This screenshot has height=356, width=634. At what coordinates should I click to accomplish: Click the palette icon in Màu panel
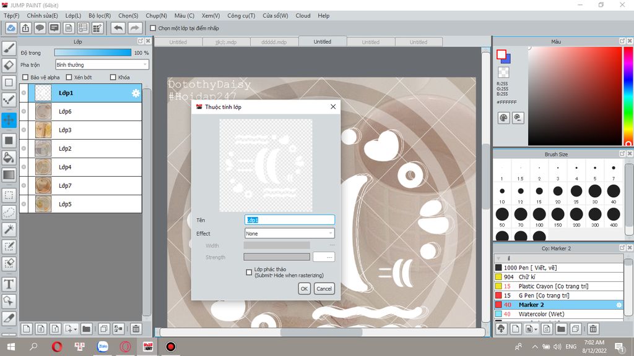[503, 118]
